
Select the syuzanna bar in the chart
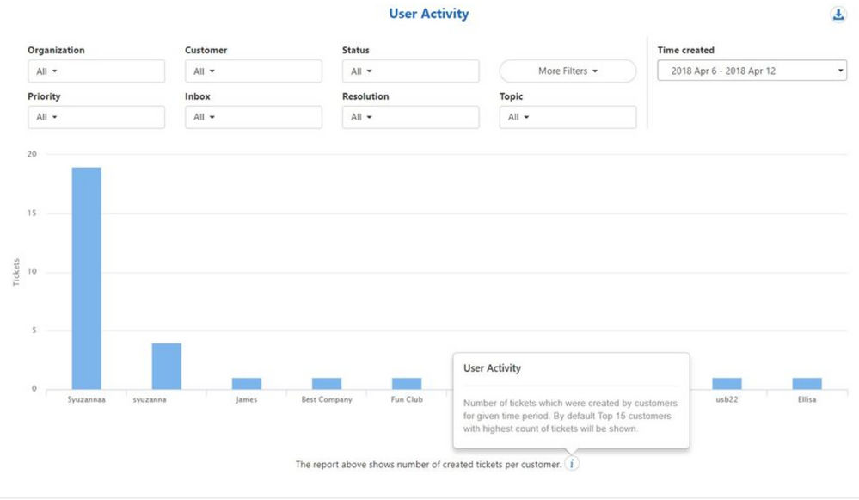[x=167, y=367]
